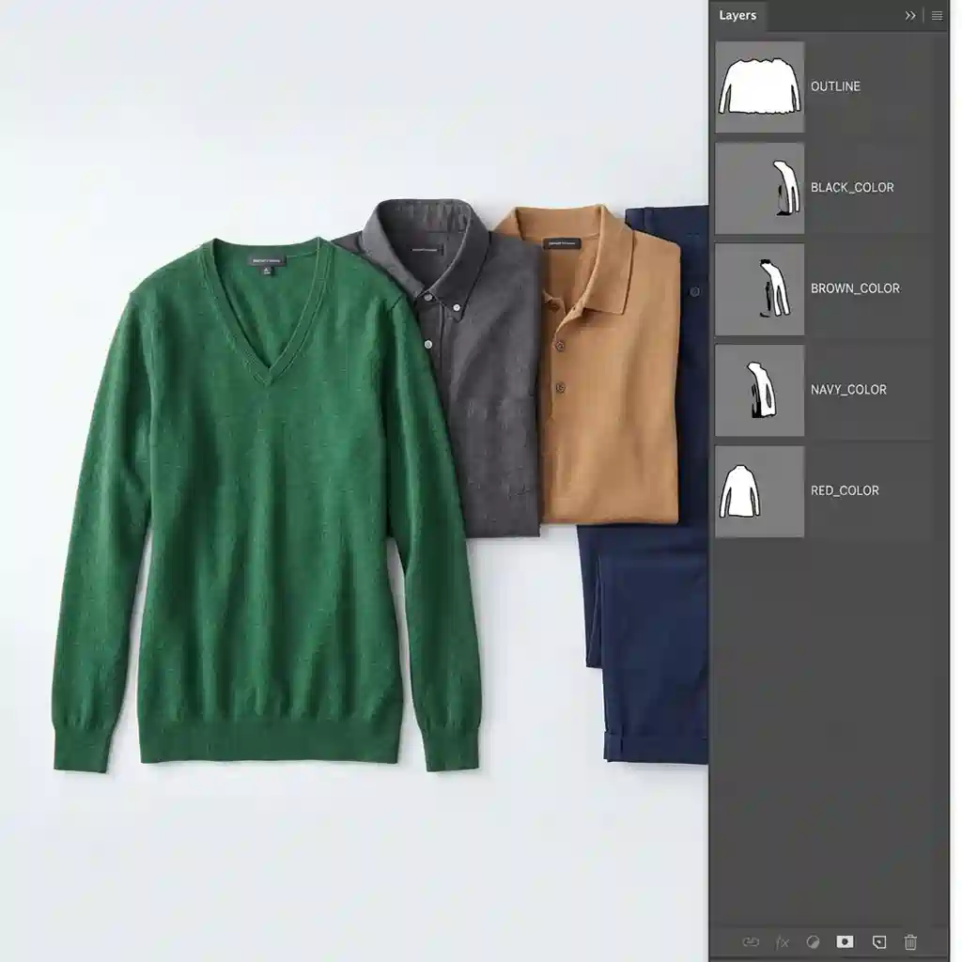Image resolution: width=962 pixels, height=962 pixels.
Task: Click the OUTLINE layer name
Action: (x=835, y=86)
